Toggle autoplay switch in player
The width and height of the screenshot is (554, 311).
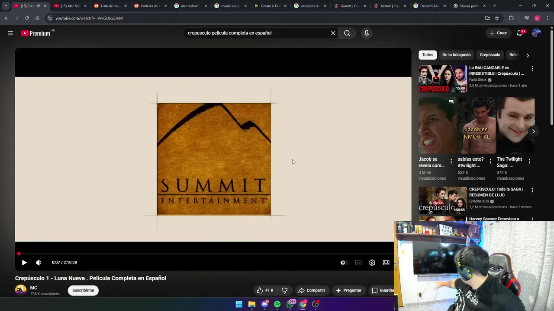pos(343,262)
